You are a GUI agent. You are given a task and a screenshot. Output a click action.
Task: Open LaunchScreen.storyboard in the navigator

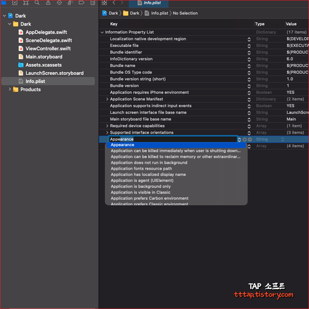click(55, 73)
